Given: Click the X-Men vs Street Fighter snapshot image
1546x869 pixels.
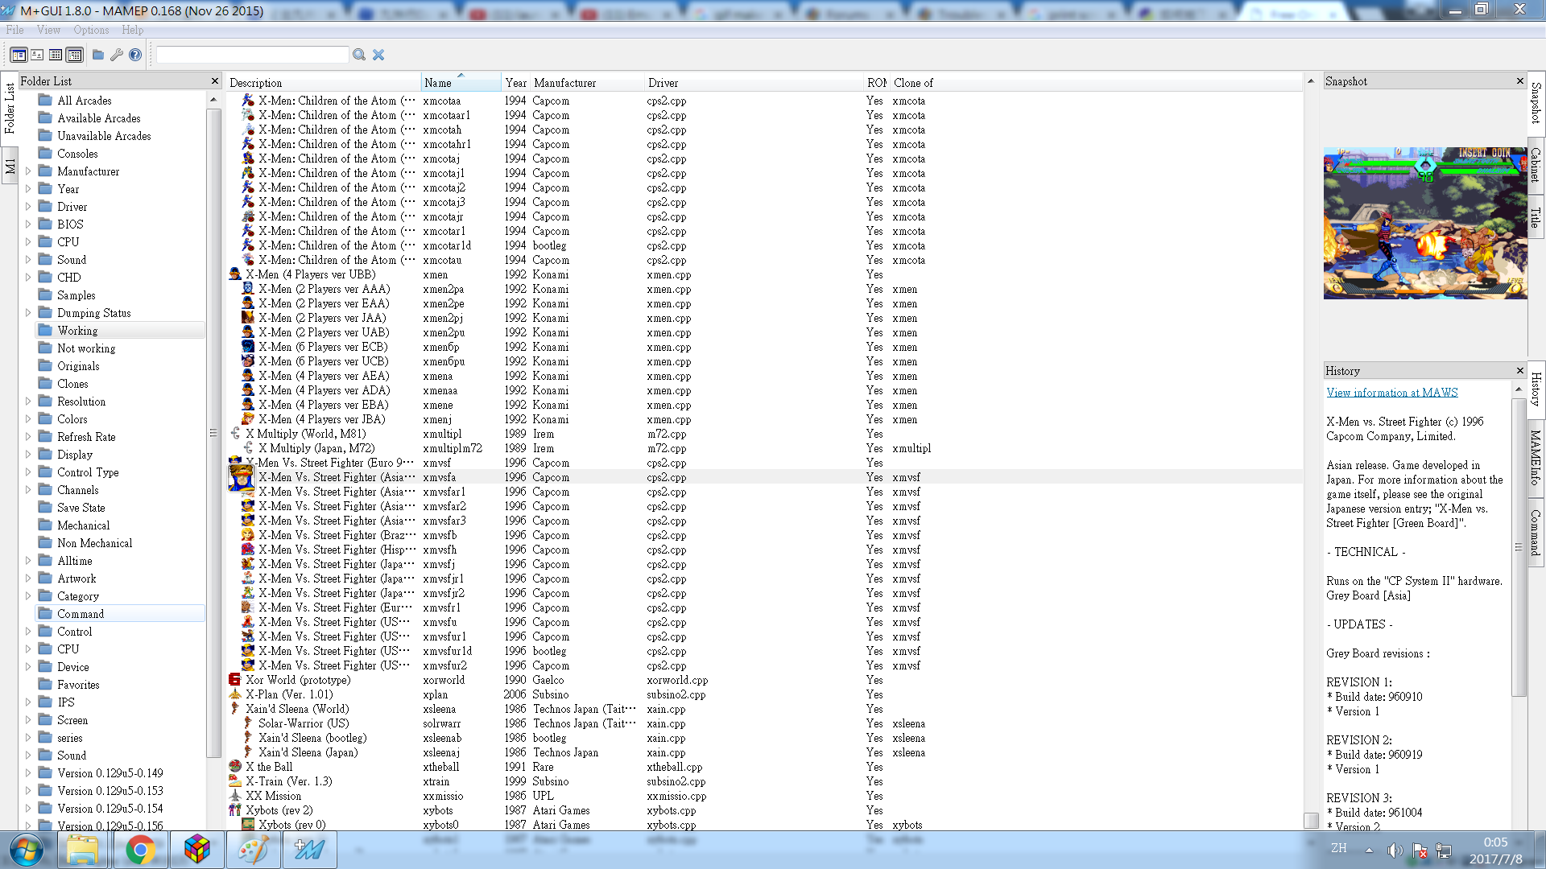Looking at the screenshot, I should [x=1425, y=223].
